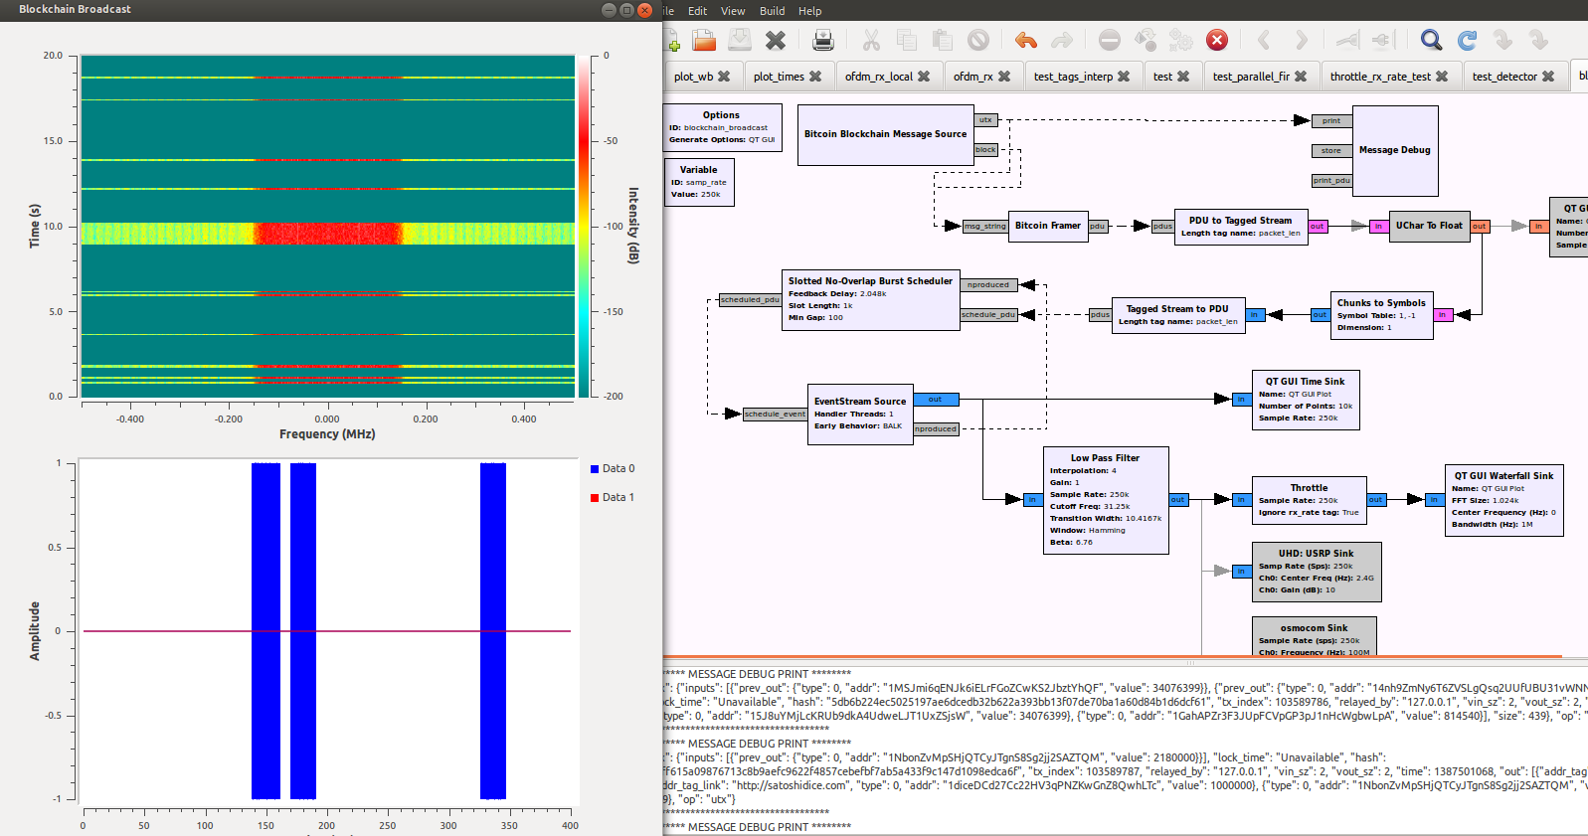Click the first grey down-arrow toolbar icon
Image resolution: width=1588 pixels, height=836 pixels.
[x=1502, y=40]
